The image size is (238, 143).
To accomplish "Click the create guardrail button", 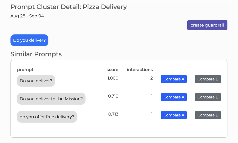I will (207, 25).
